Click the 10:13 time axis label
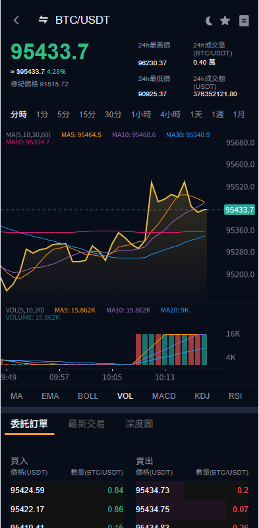The width and height of the screenshot is (259, 528). [165, 378]
